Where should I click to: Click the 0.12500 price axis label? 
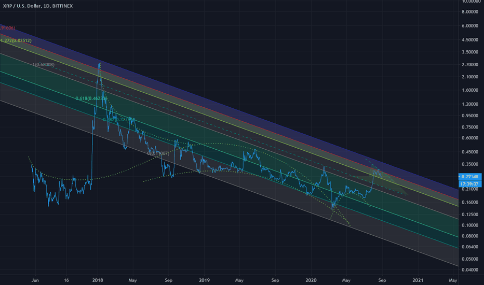(x=470, y=214)
